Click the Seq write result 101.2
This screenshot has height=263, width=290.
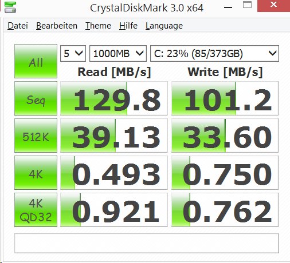(x=225, y=98)
